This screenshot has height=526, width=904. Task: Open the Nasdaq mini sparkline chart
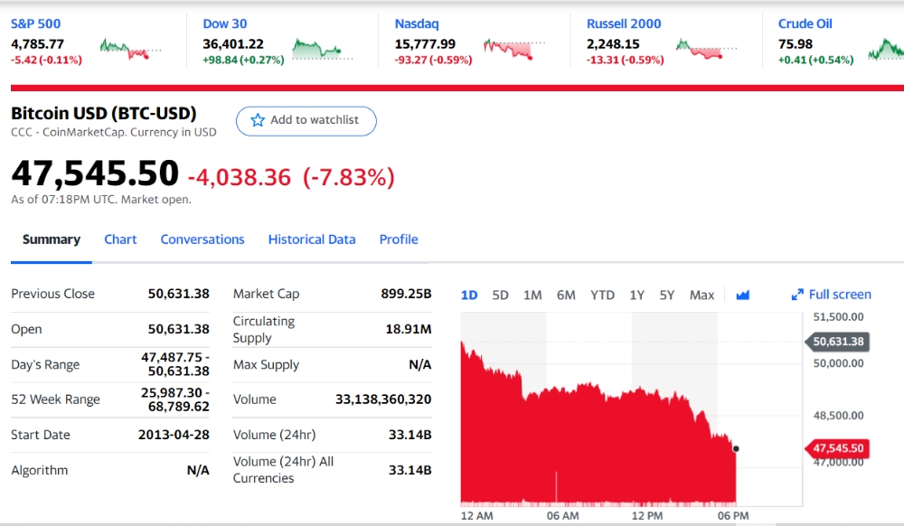[514, 49]
